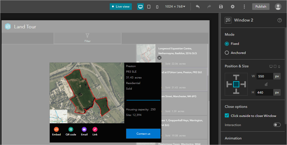Select the Manchester, M4 6FG list item
This screenshot has width=287, height=145.
(184, 103)
